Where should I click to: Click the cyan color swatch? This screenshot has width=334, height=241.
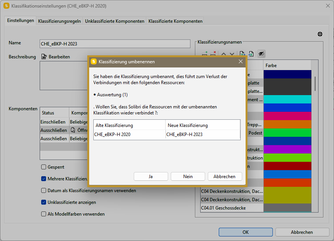pos(288,99)
